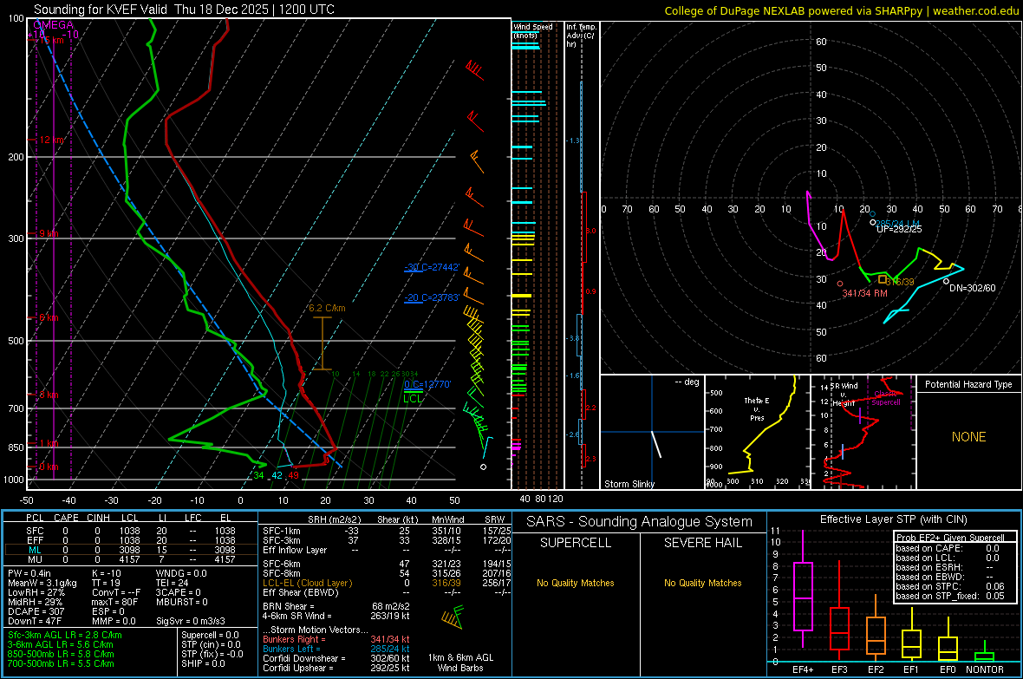This screenshot has width=1023, height=679.
Task: Click the 'SFC-1km' kinematics row label
Action: tap(282, 531)
